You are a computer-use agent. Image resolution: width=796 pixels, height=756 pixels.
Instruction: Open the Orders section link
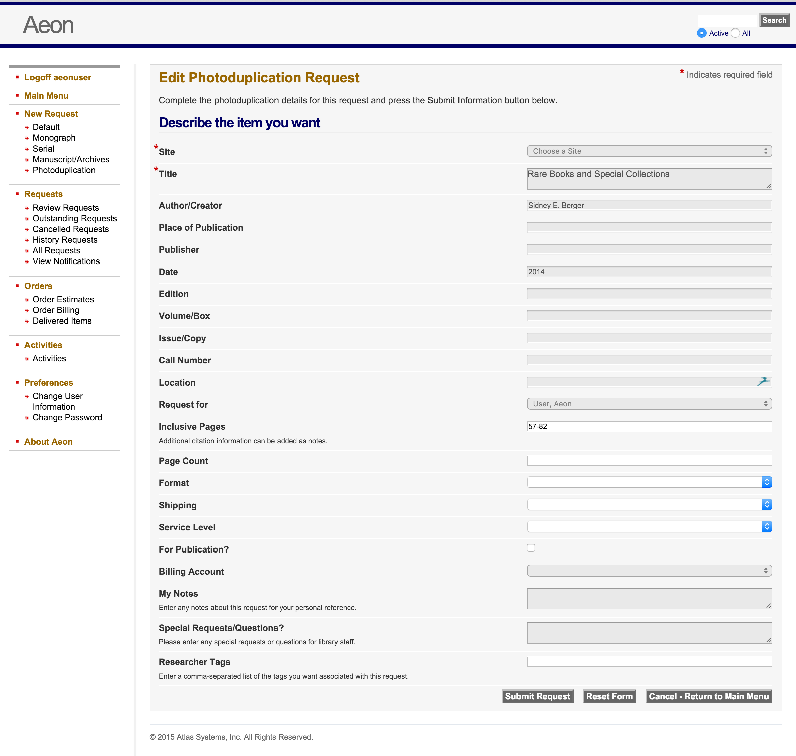(38, 286)
